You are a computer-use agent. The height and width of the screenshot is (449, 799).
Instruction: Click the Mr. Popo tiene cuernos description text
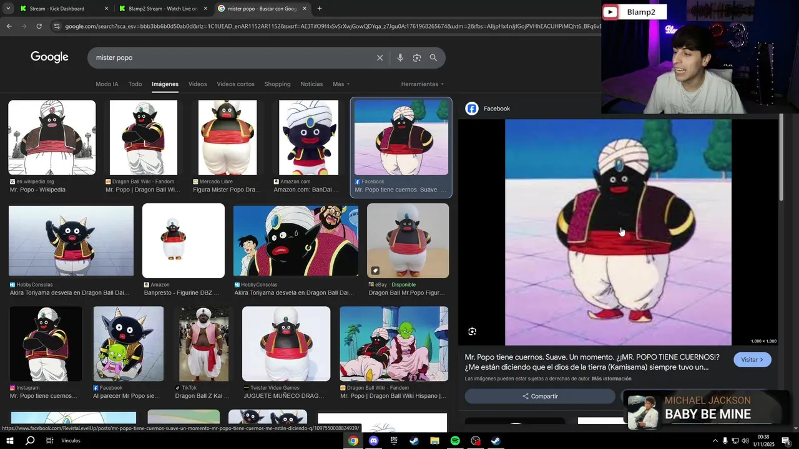point(592,362)
